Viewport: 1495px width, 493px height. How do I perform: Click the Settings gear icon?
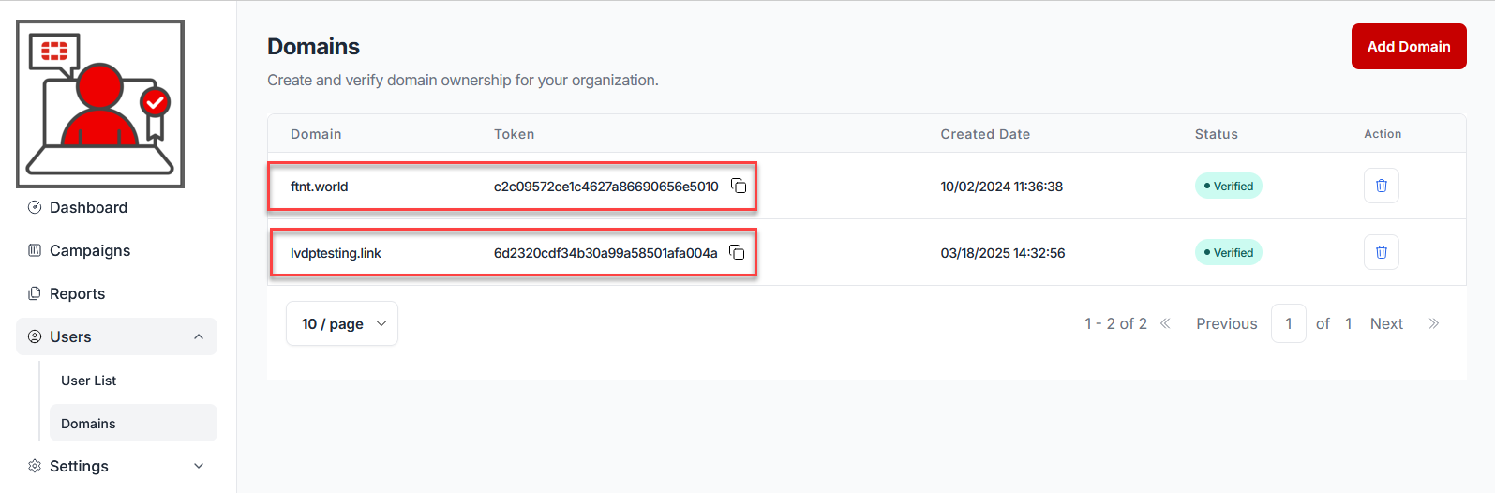pyautogui.click(x=35, y=466)
